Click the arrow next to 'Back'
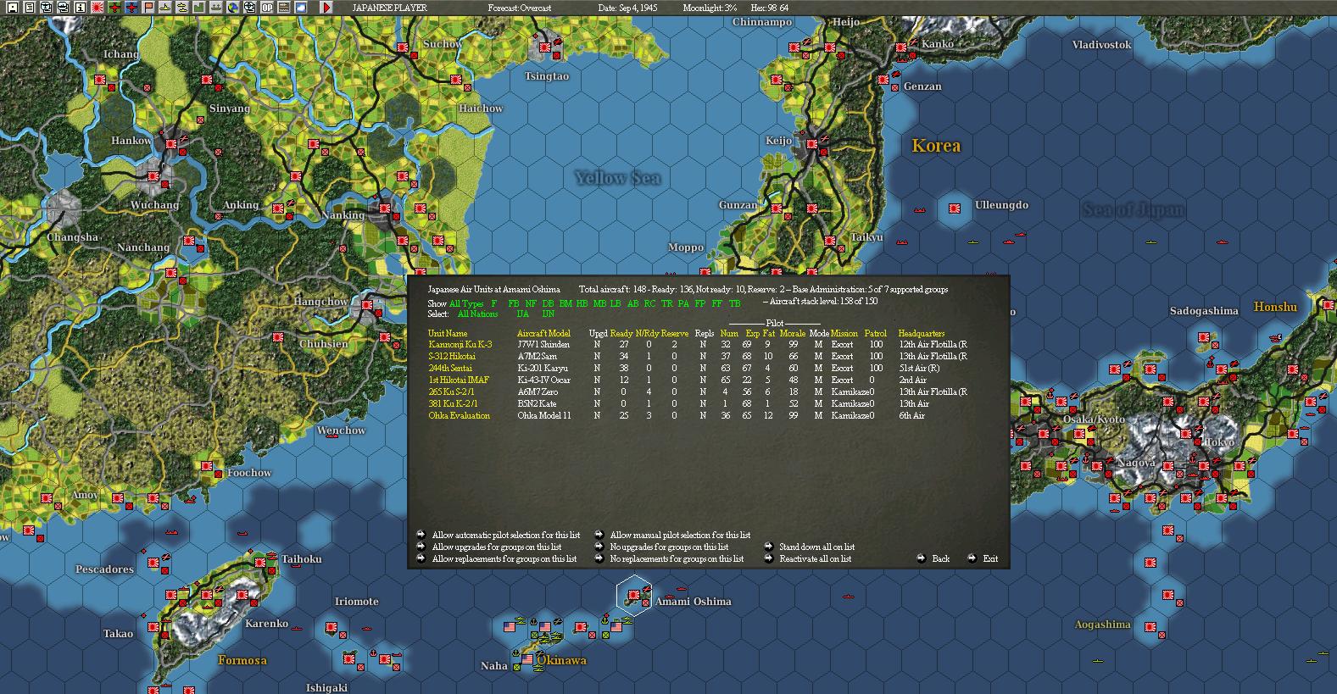This screenshot has width=1337, height=694. (922, 558)
